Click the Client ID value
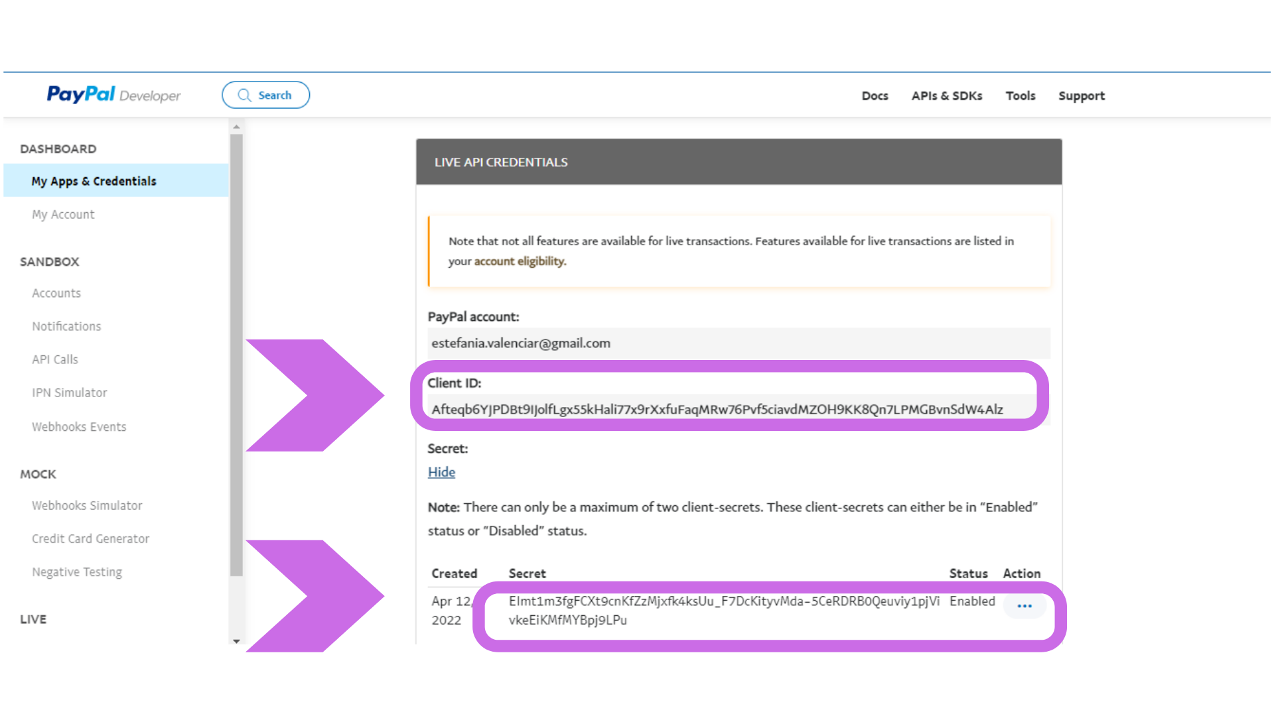Image resolution: width=1274 pixels, height=716 pixels. (x=717, y=409)
